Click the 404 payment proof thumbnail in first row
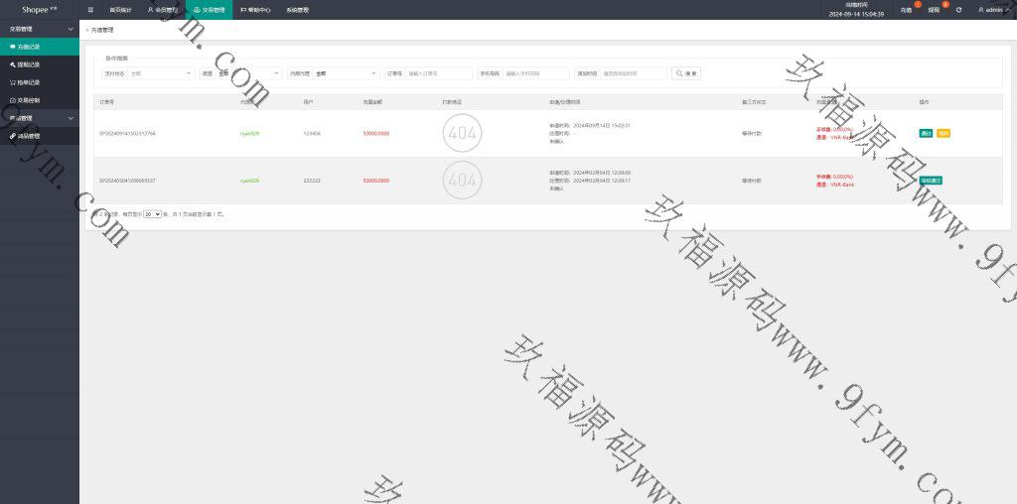1017x504 pixels. pyautogui.click(x=462, y=132)
